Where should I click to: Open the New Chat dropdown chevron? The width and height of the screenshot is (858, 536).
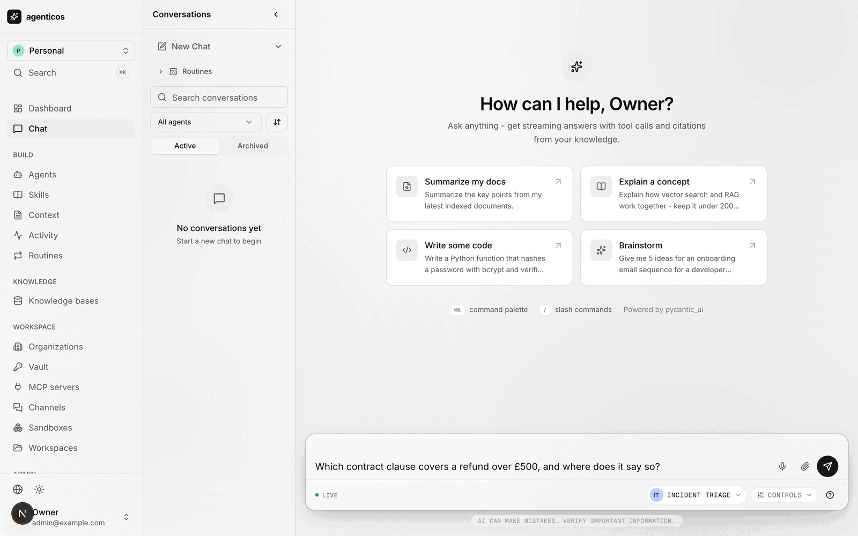[x=278, y=47]
